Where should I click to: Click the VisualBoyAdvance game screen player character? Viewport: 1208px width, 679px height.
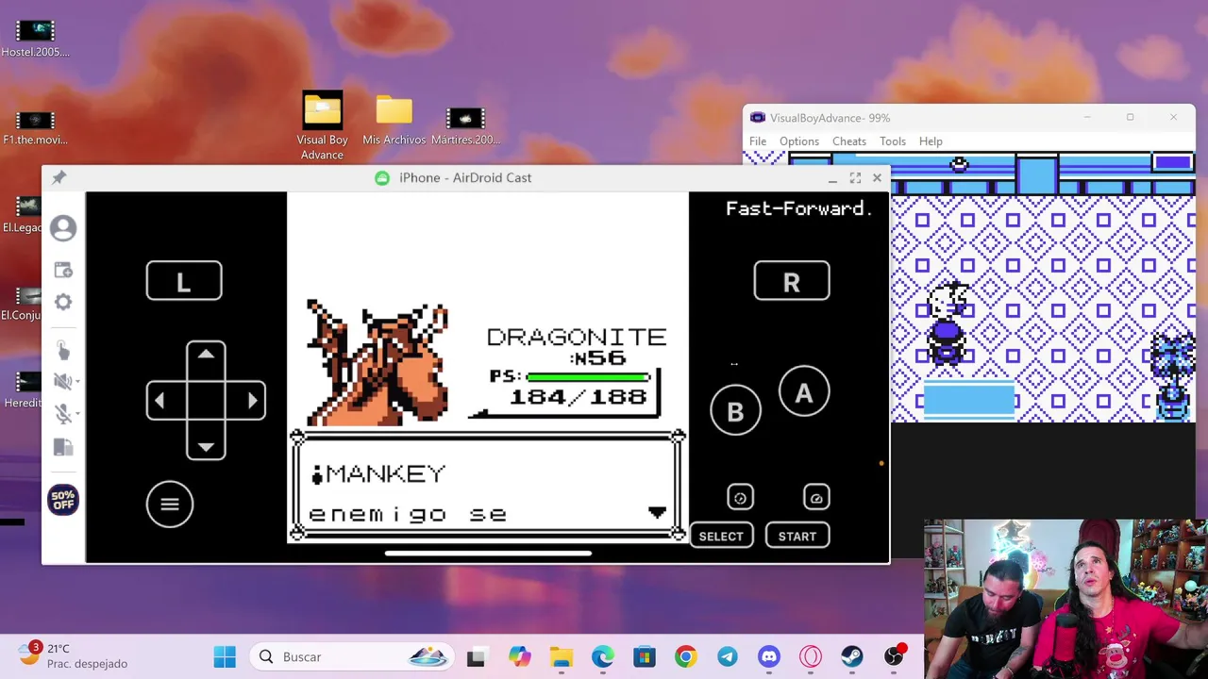[x=947, y=323]
